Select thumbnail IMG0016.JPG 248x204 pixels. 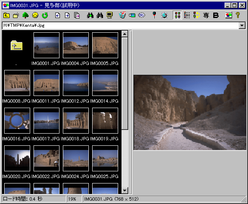pyautogui.click(x=17, y=121)
